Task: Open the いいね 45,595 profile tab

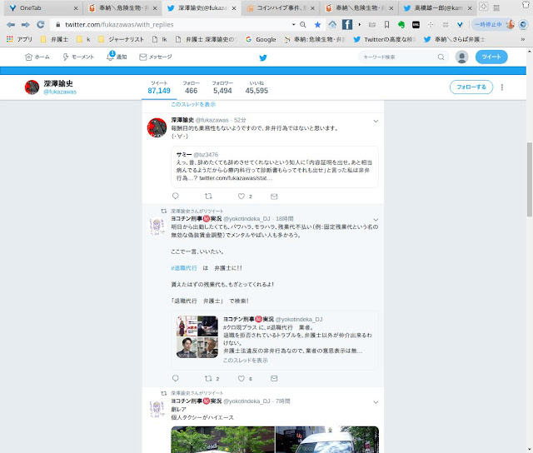Action: pos(257,87)
